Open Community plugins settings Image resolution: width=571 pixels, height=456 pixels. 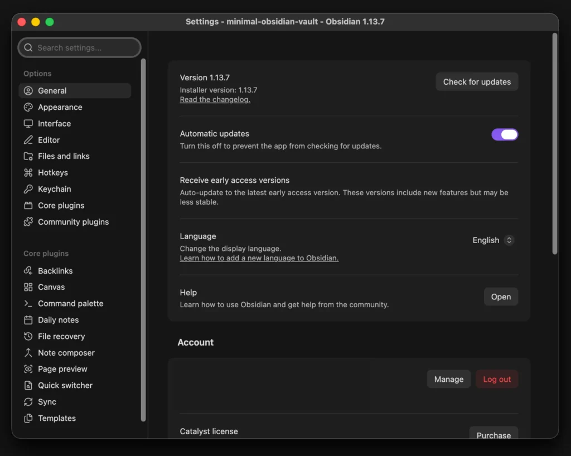click(x=75, y=222)
